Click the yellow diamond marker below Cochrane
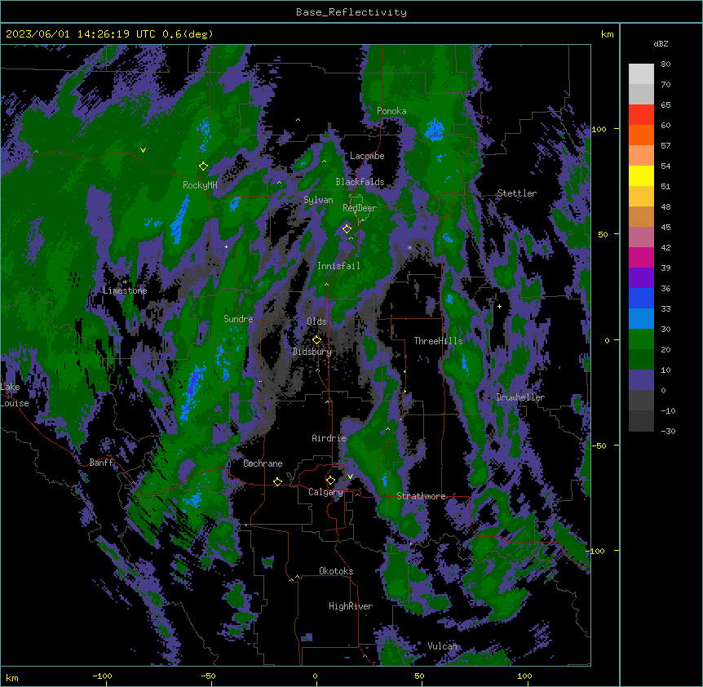 pos(277,481)
